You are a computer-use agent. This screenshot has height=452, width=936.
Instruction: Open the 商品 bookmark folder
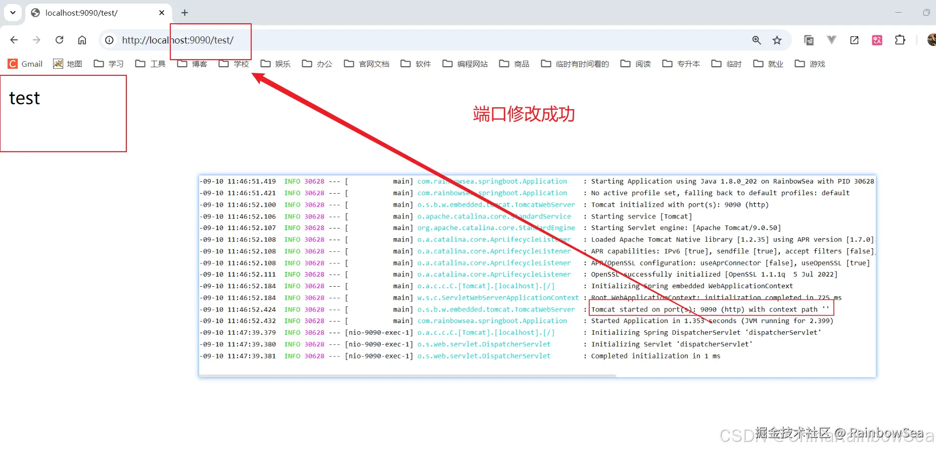point(514,64)
